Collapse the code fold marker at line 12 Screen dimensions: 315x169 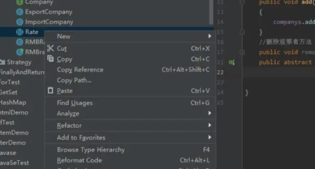[242, 2]
